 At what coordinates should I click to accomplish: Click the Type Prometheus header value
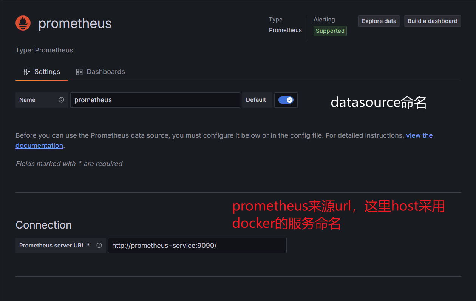[285, 30]
